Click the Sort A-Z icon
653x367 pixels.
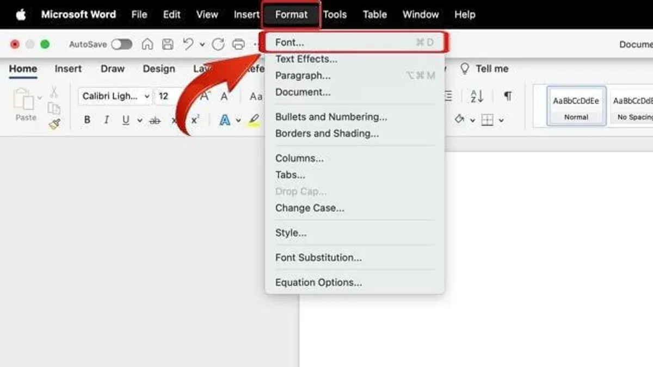tap(477, 96)
